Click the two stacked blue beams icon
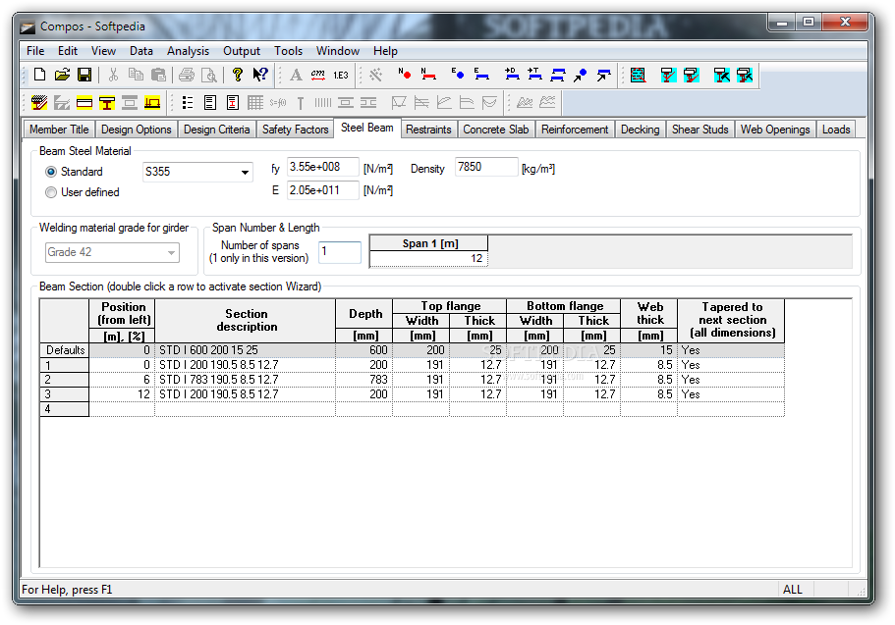895x625 pixels. [x=558, y=75]
